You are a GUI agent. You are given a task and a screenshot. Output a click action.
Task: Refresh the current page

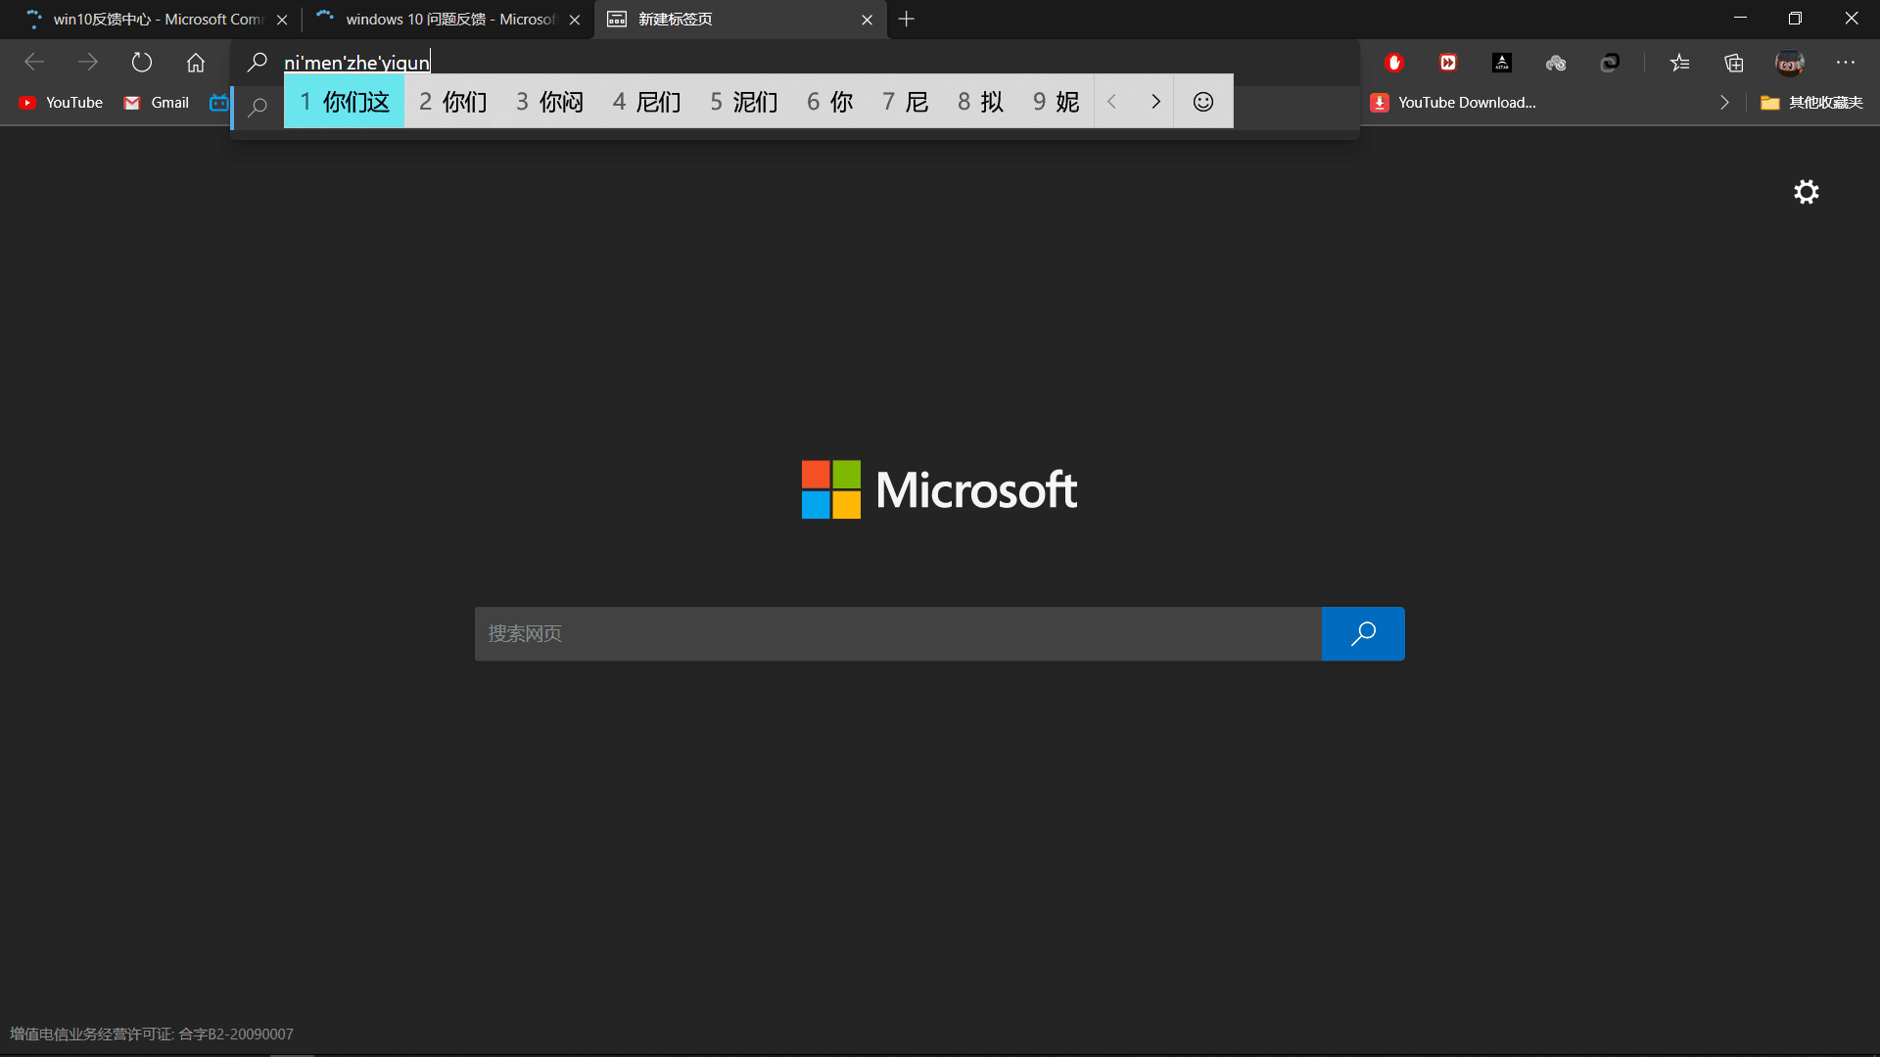click(x=142, y=63)
